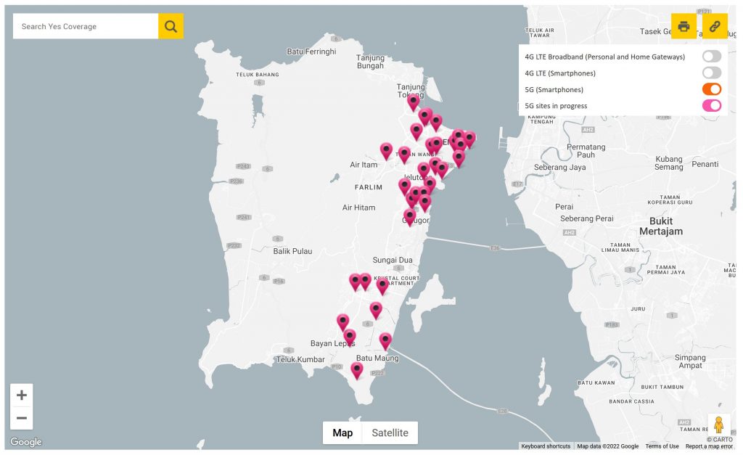Switch to Map view
The image size is (743, 455).
tap(342, 433)
